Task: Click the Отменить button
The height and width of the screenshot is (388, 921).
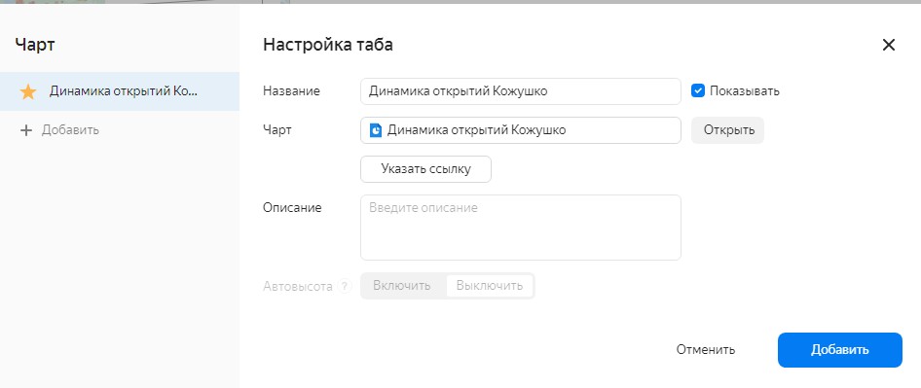Action: coord(706,350)
